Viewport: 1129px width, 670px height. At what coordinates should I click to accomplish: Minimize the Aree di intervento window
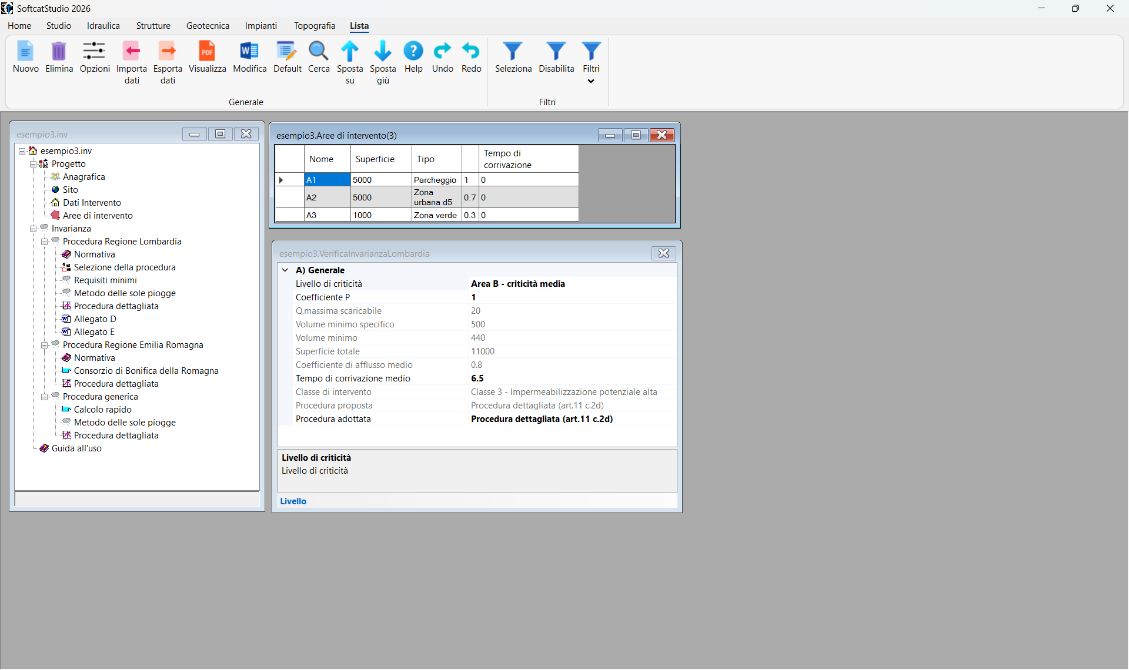(x=610, y=135)
